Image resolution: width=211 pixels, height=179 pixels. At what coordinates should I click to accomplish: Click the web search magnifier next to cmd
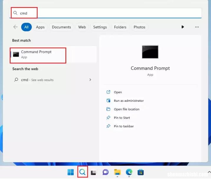coord(16,80)
